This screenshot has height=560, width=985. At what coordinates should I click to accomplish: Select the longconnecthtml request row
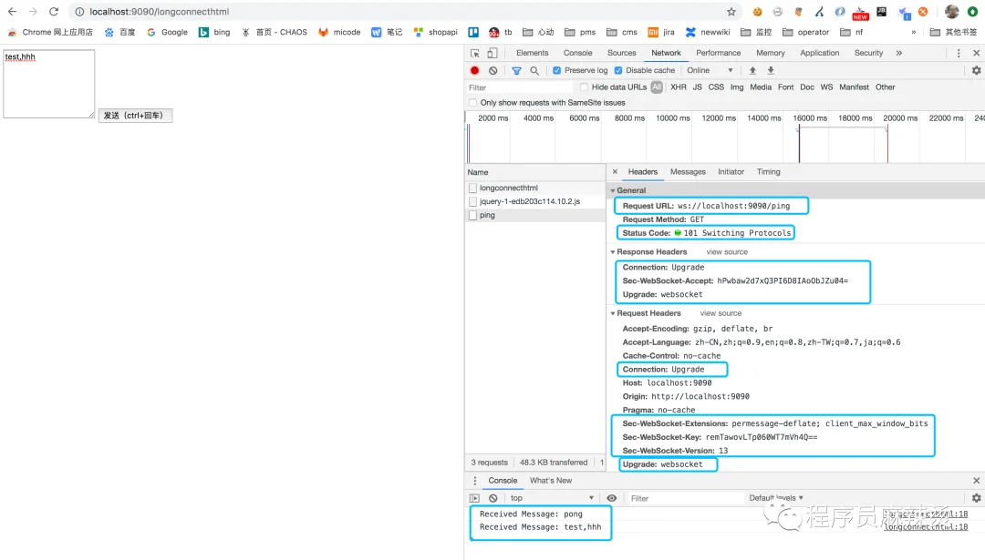(535, 188)
